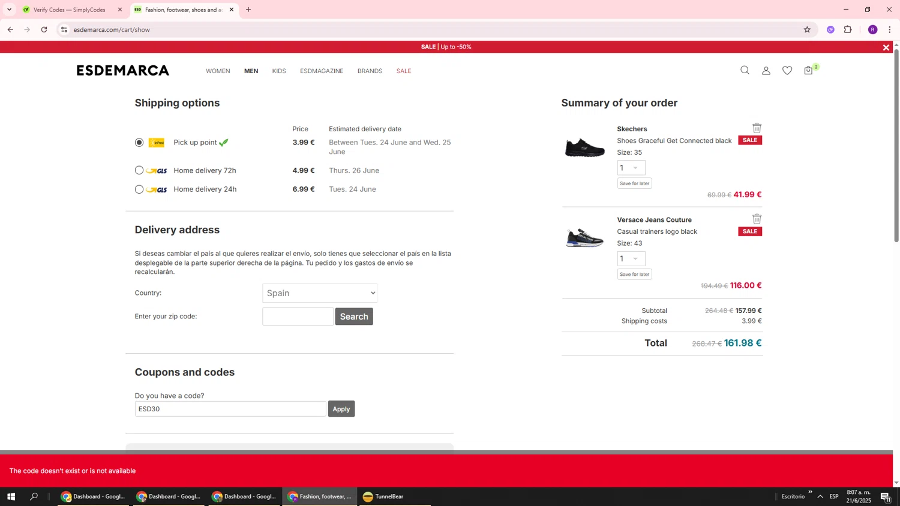Open the Chrome profile avatar

tap(873, 29)
